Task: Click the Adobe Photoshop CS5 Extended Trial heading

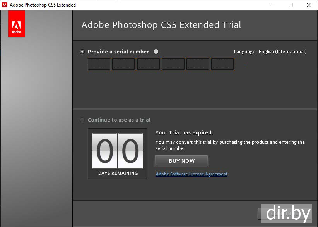Action: [161, 25]
